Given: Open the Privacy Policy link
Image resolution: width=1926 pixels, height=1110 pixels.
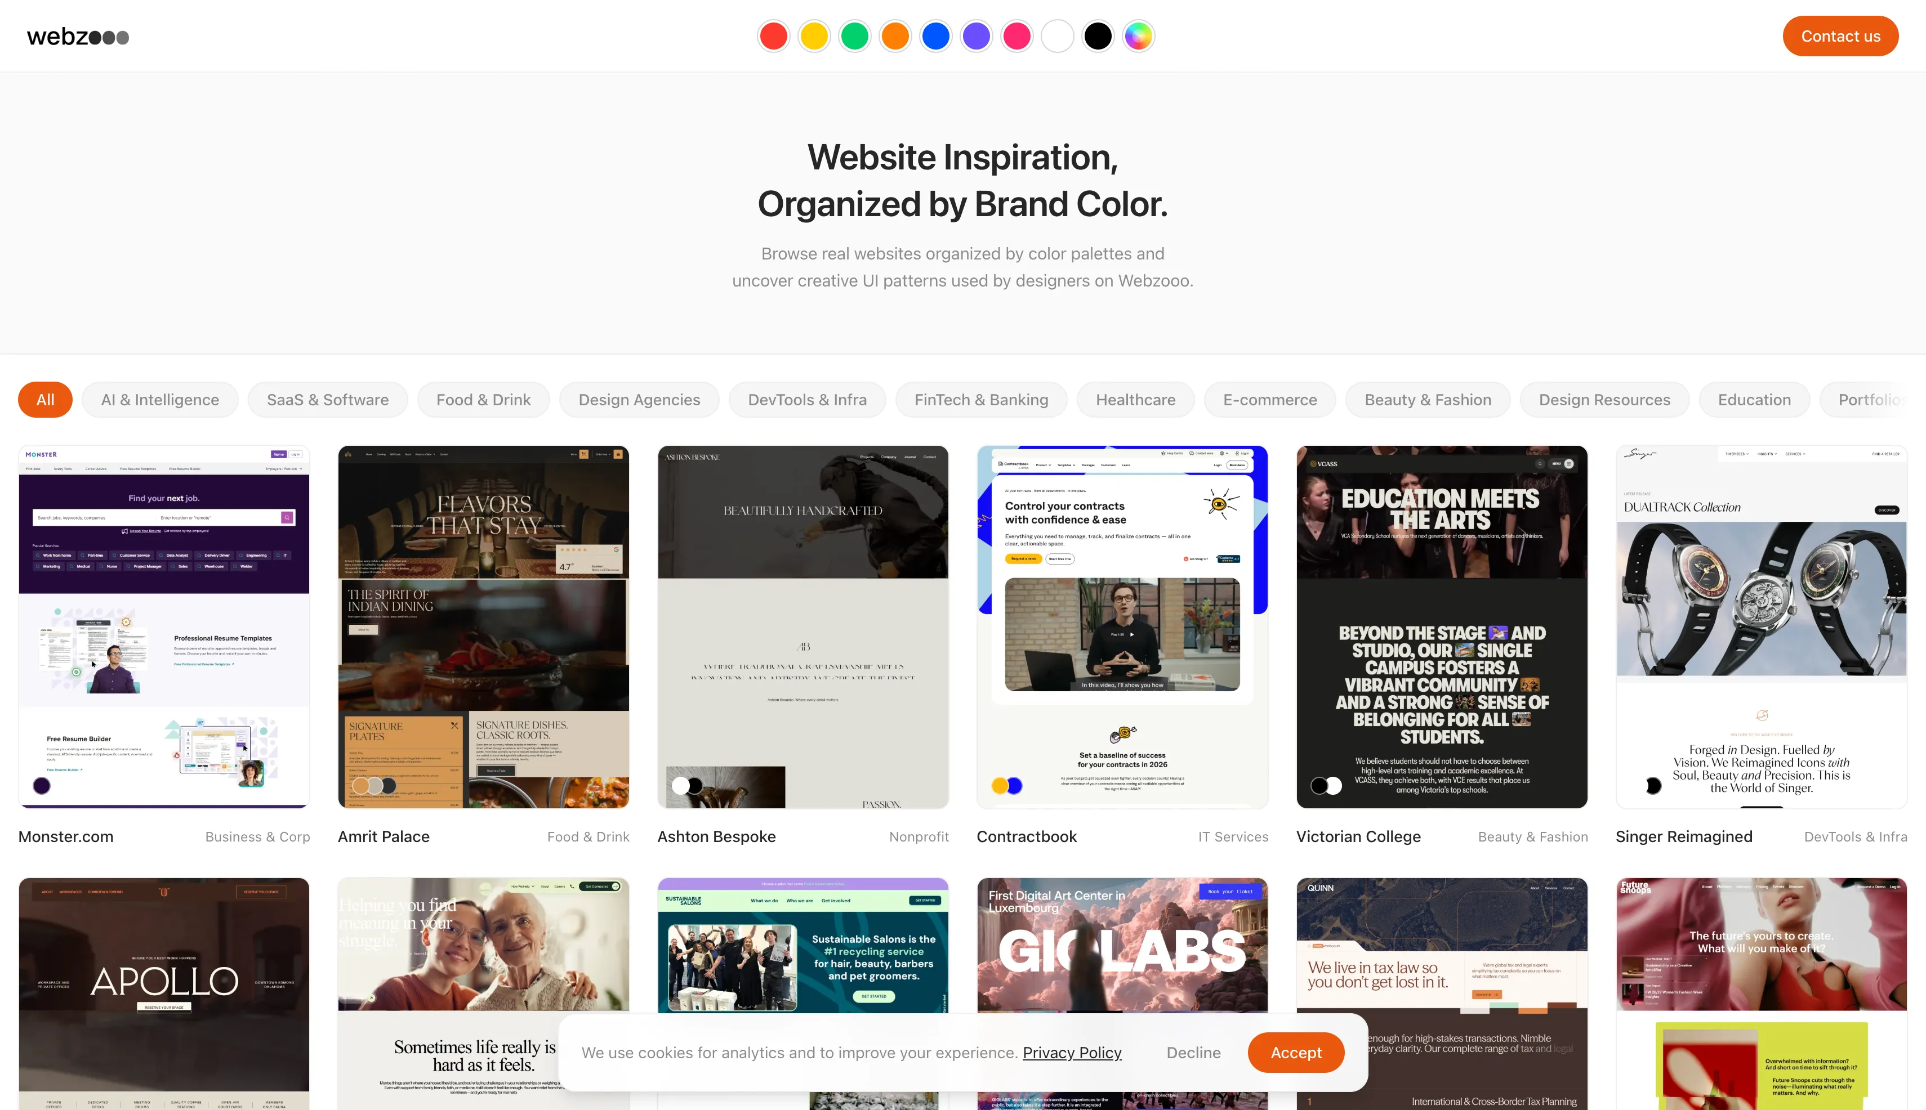Looking at the screenshot, I should click(x=1072, y=1052).
